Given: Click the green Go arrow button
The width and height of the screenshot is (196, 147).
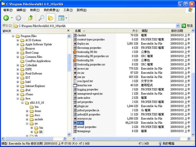Looking at the screenshot, I should (x=184, y=26).
